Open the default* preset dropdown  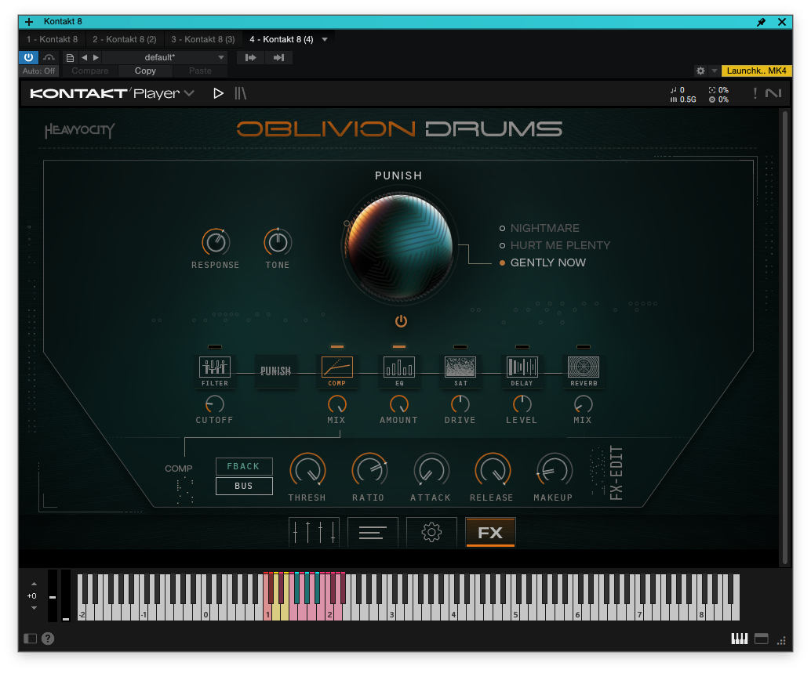click(165, 58)
